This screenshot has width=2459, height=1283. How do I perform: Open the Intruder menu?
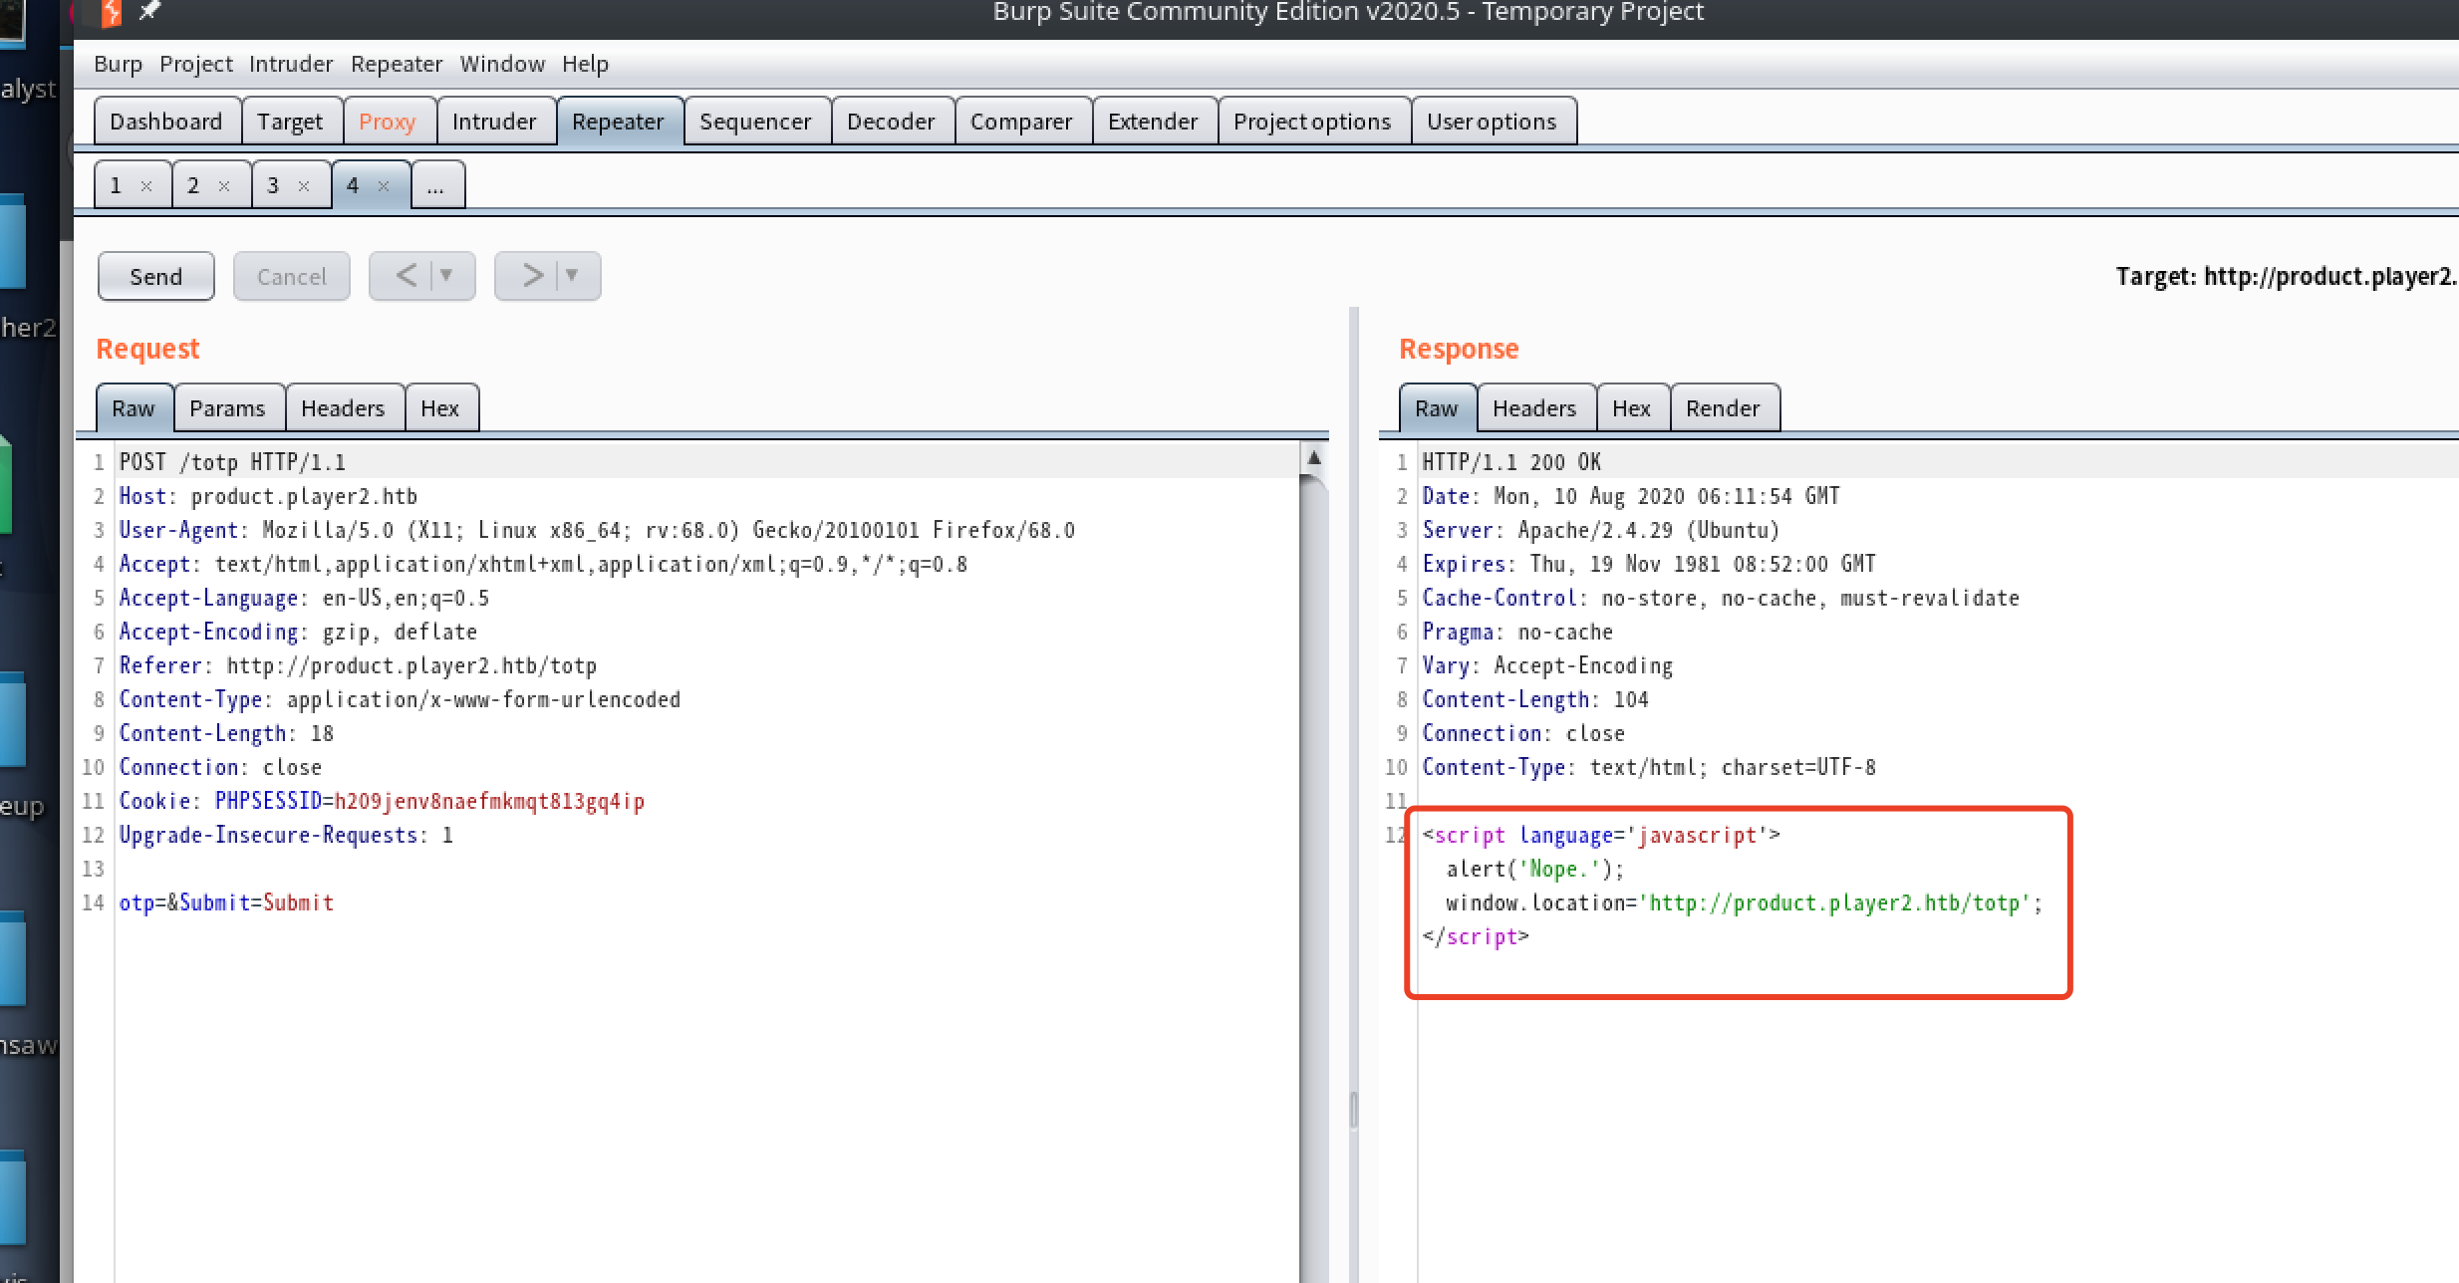(x=290, y=64)
